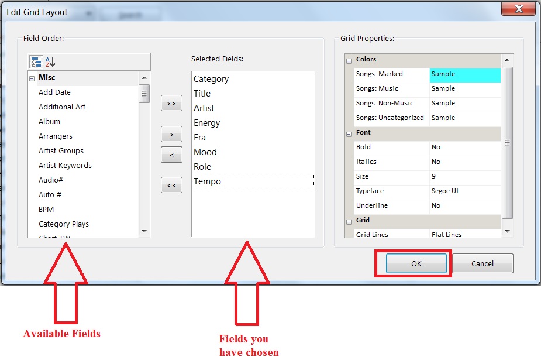541x360 pixels.
Task: Collapse the Grid property group
Action: pos(349,221)
